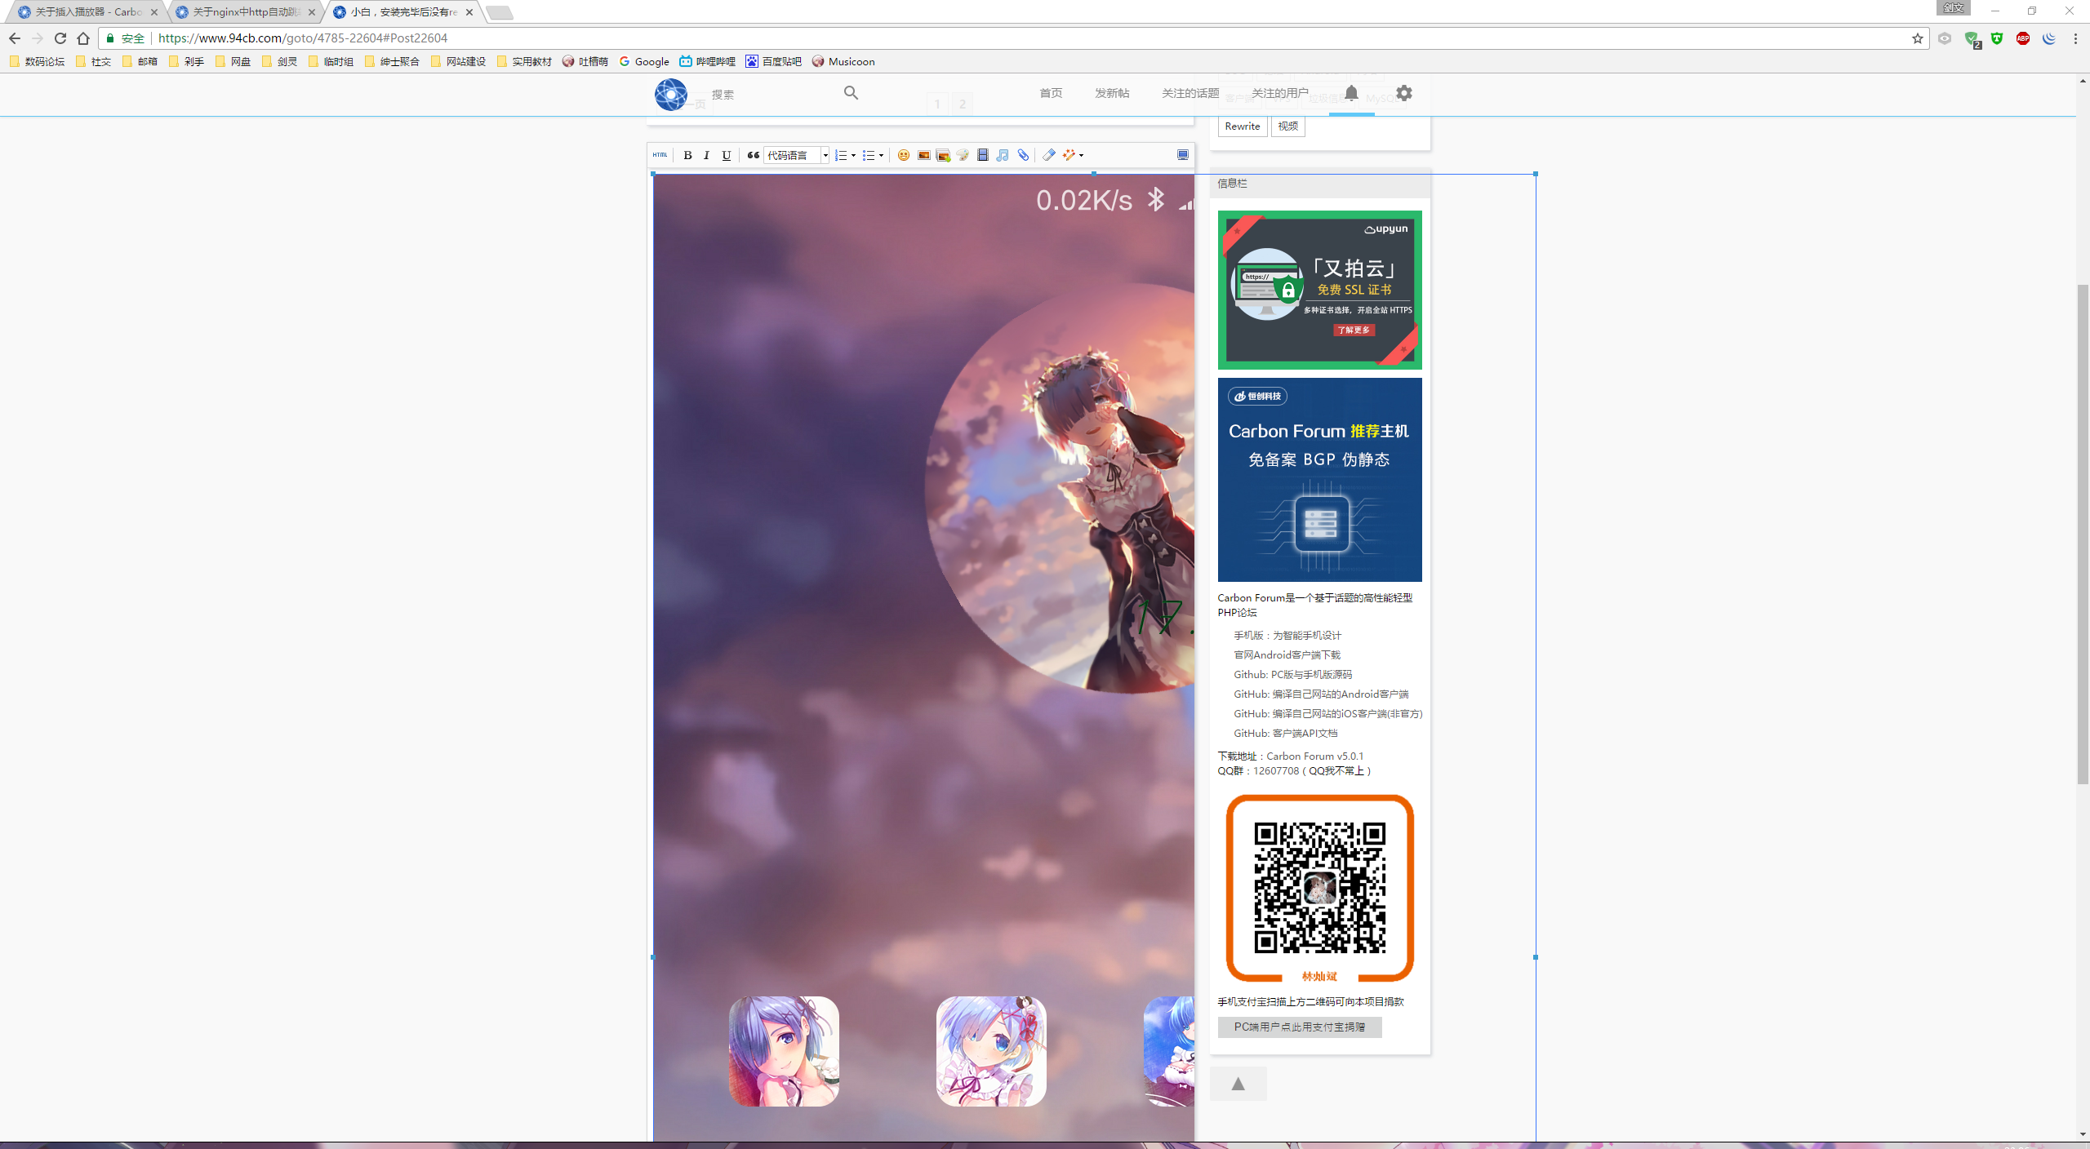Viewport: 2090px width, 1149px height.
Task: Open the scrawl drawing palette tool
Action: [x=963, y=155]
